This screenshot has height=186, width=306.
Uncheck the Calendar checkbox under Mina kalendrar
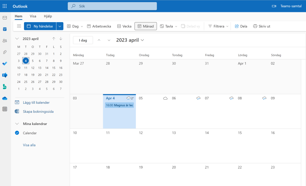pos(17,133)
